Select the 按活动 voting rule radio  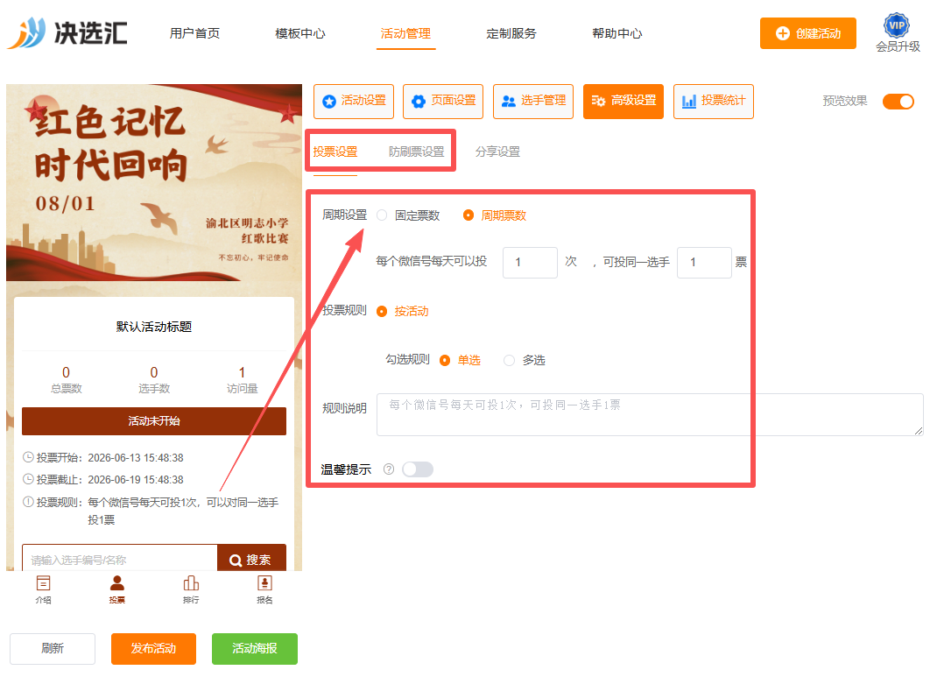pyautogui.click(x=382, y=312)
